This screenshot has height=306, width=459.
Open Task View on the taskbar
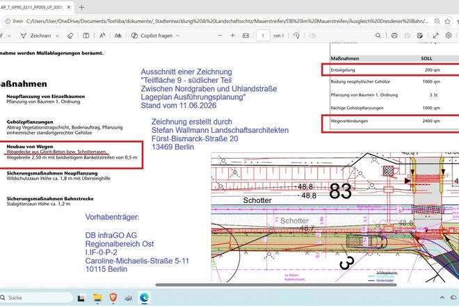click(81, 298)
